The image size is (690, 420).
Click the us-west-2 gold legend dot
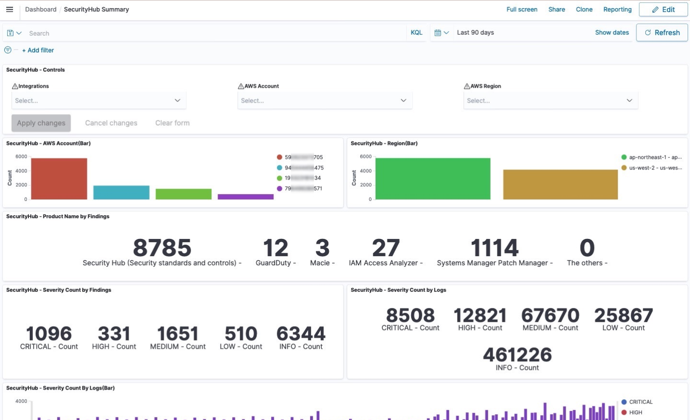pos(624,168)
